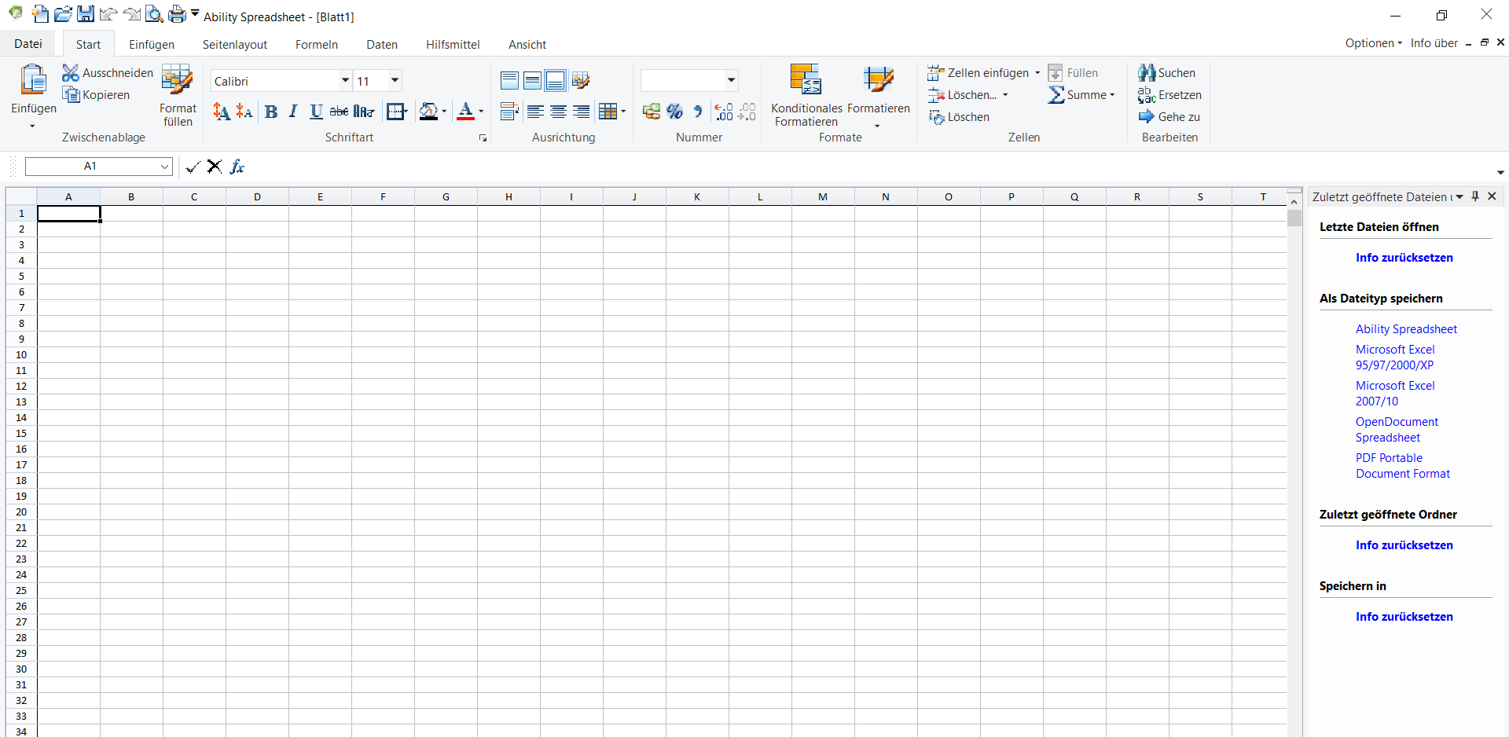Click the currency format icon
This screenshot has width=1509, height=737.
point(652,112)
